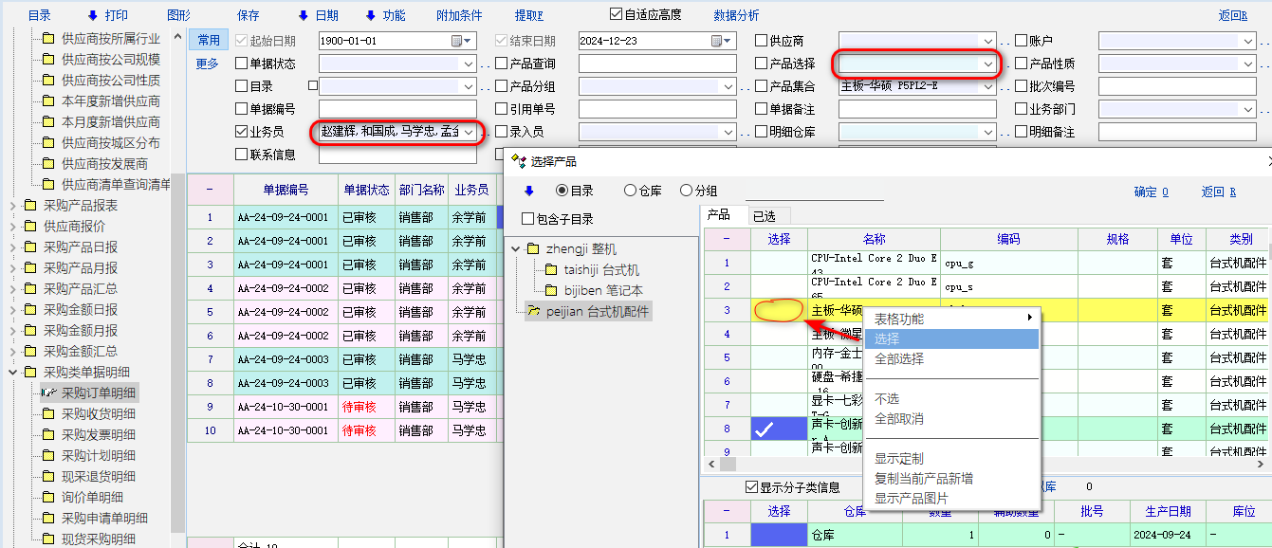Open the 采购收货明细 folder icon

tap(47, 413)
